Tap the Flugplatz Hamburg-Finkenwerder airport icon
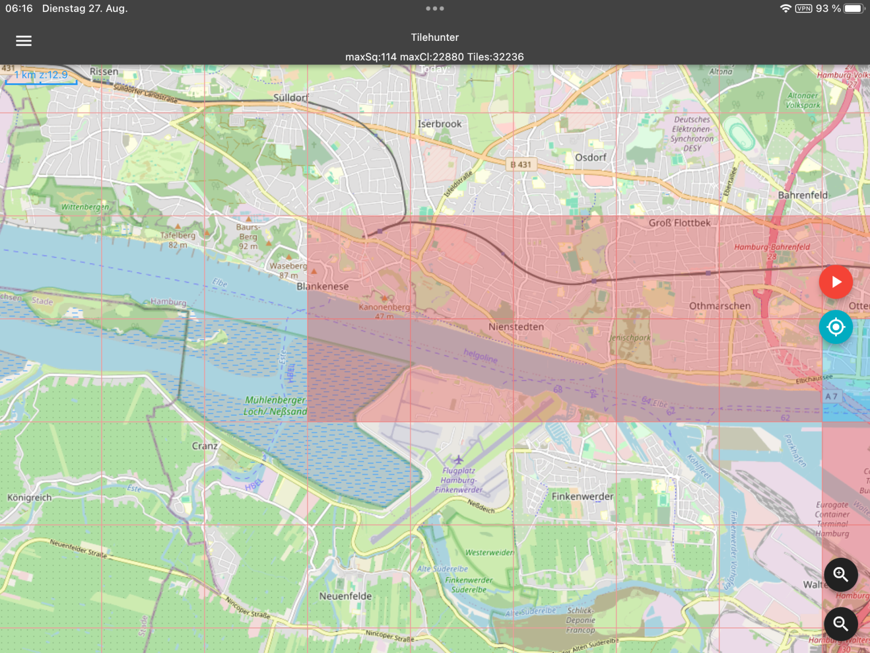The width and height of the screenshot is (870, 653). pos(458,460)
